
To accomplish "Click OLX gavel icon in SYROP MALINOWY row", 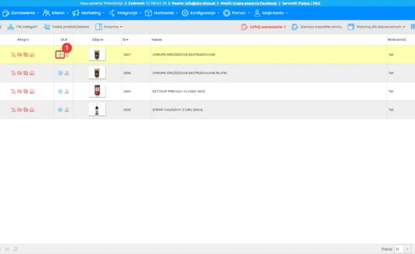I will coord(66,110).
